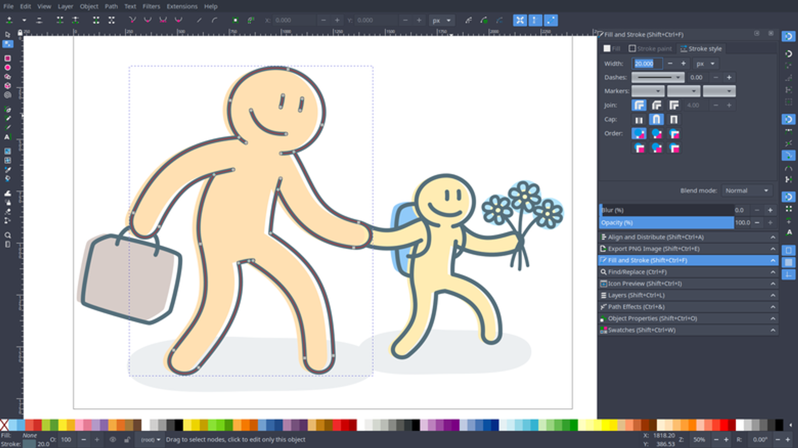Open the start Markers dropdown
The image size is (798, 448).
(648, 91)
